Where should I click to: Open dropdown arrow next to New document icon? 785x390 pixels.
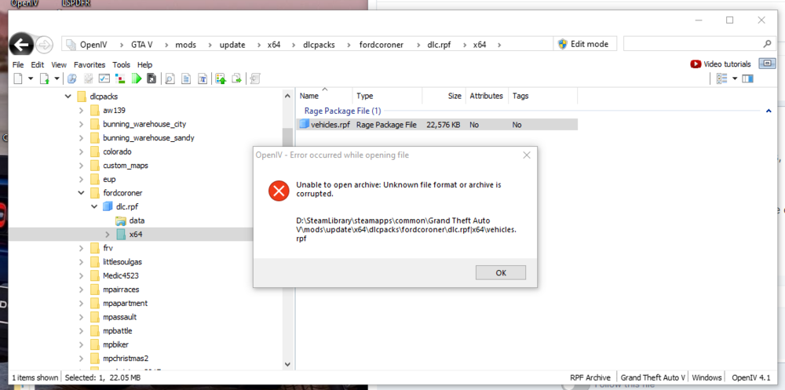[30, 78]
